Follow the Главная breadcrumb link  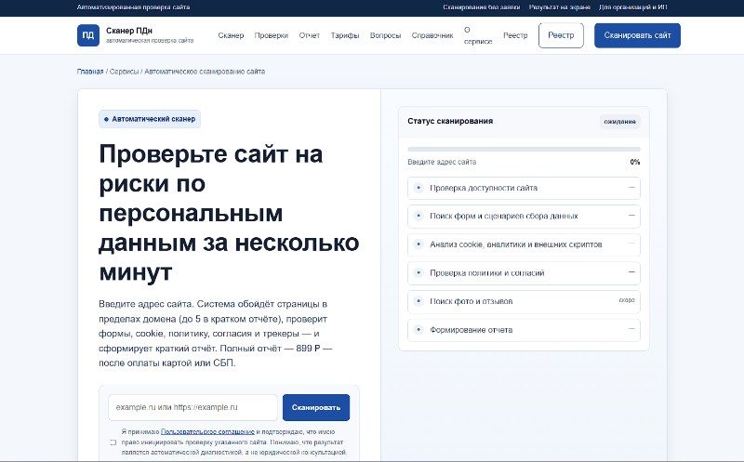90,72
